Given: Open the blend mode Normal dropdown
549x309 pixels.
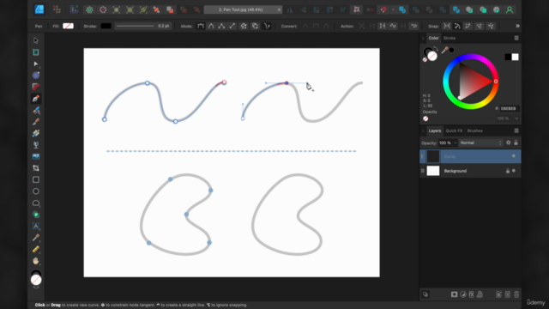Looking at the screenshot, I should (481, 142).
